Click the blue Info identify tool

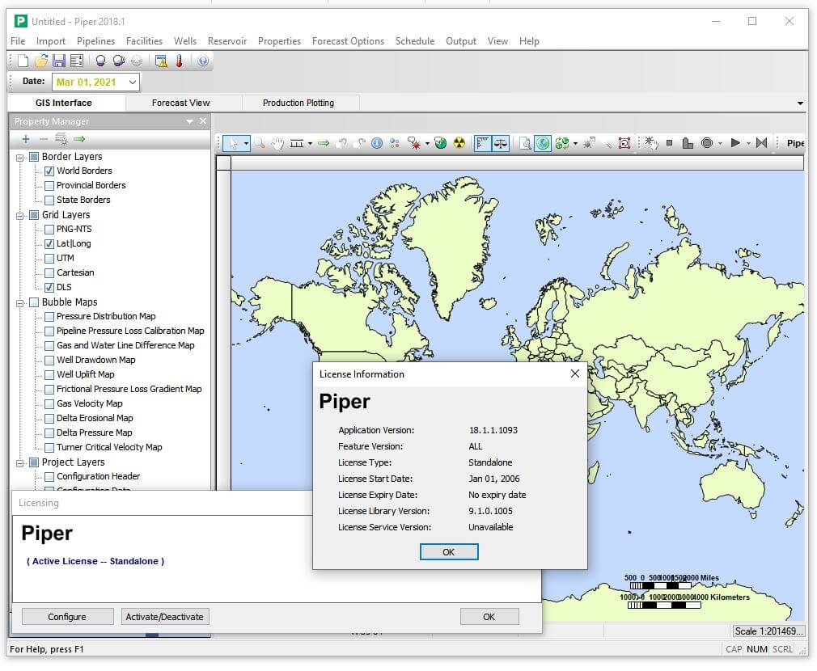377,143
